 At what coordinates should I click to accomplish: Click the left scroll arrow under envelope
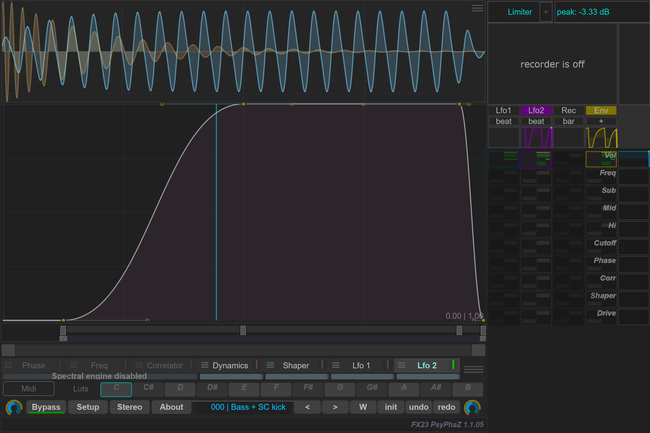pyautogui.click(x=63, y=339)
